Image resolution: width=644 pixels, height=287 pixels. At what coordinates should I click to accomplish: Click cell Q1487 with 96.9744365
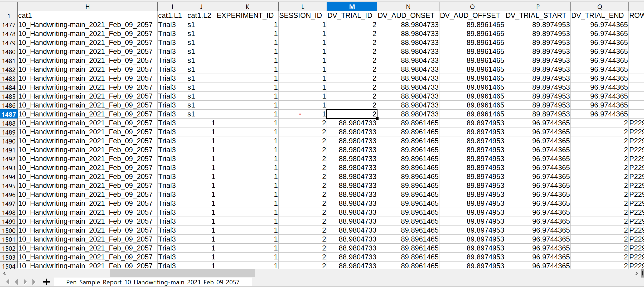coord(599,114)
